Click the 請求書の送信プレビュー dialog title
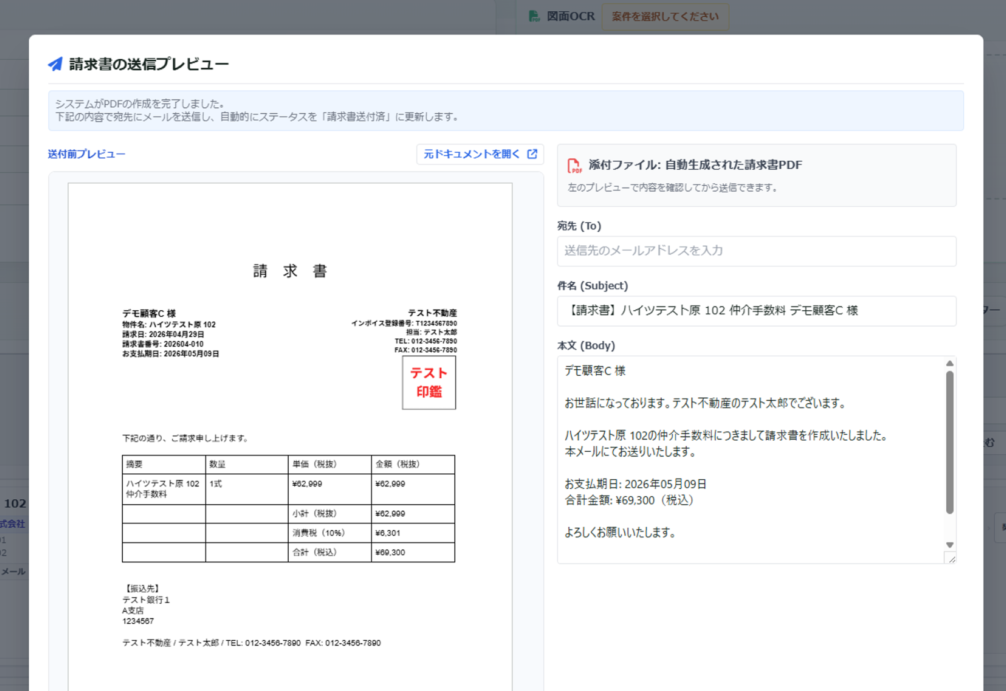Viewport: 1006px width, 691px height. point(149,64)
